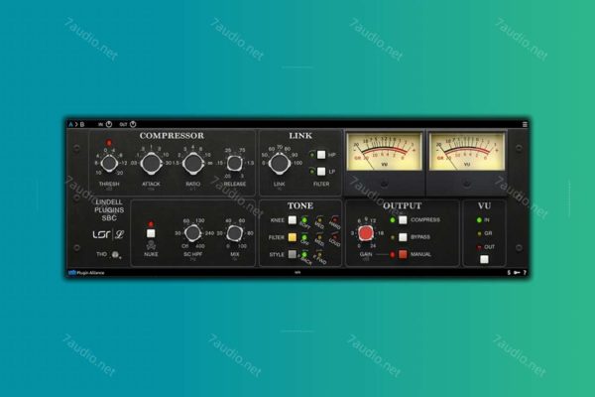This screenshot has width=595, height=397.
Task: Click the green HP filter LED
Action: click(x=312, y=155)
